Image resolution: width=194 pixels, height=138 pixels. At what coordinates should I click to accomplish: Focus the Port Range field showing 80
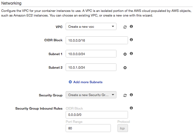coord(88,128)
